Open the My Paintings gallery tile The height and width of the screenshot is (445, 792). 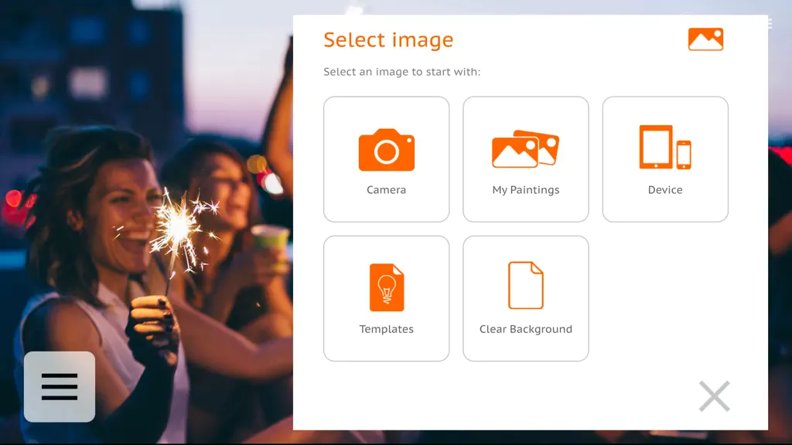526,159
